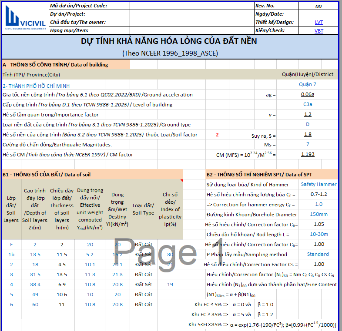Click soil layer F cell
Image resolution: width=342 pixels, height=331 pixels.
point(11,245)
